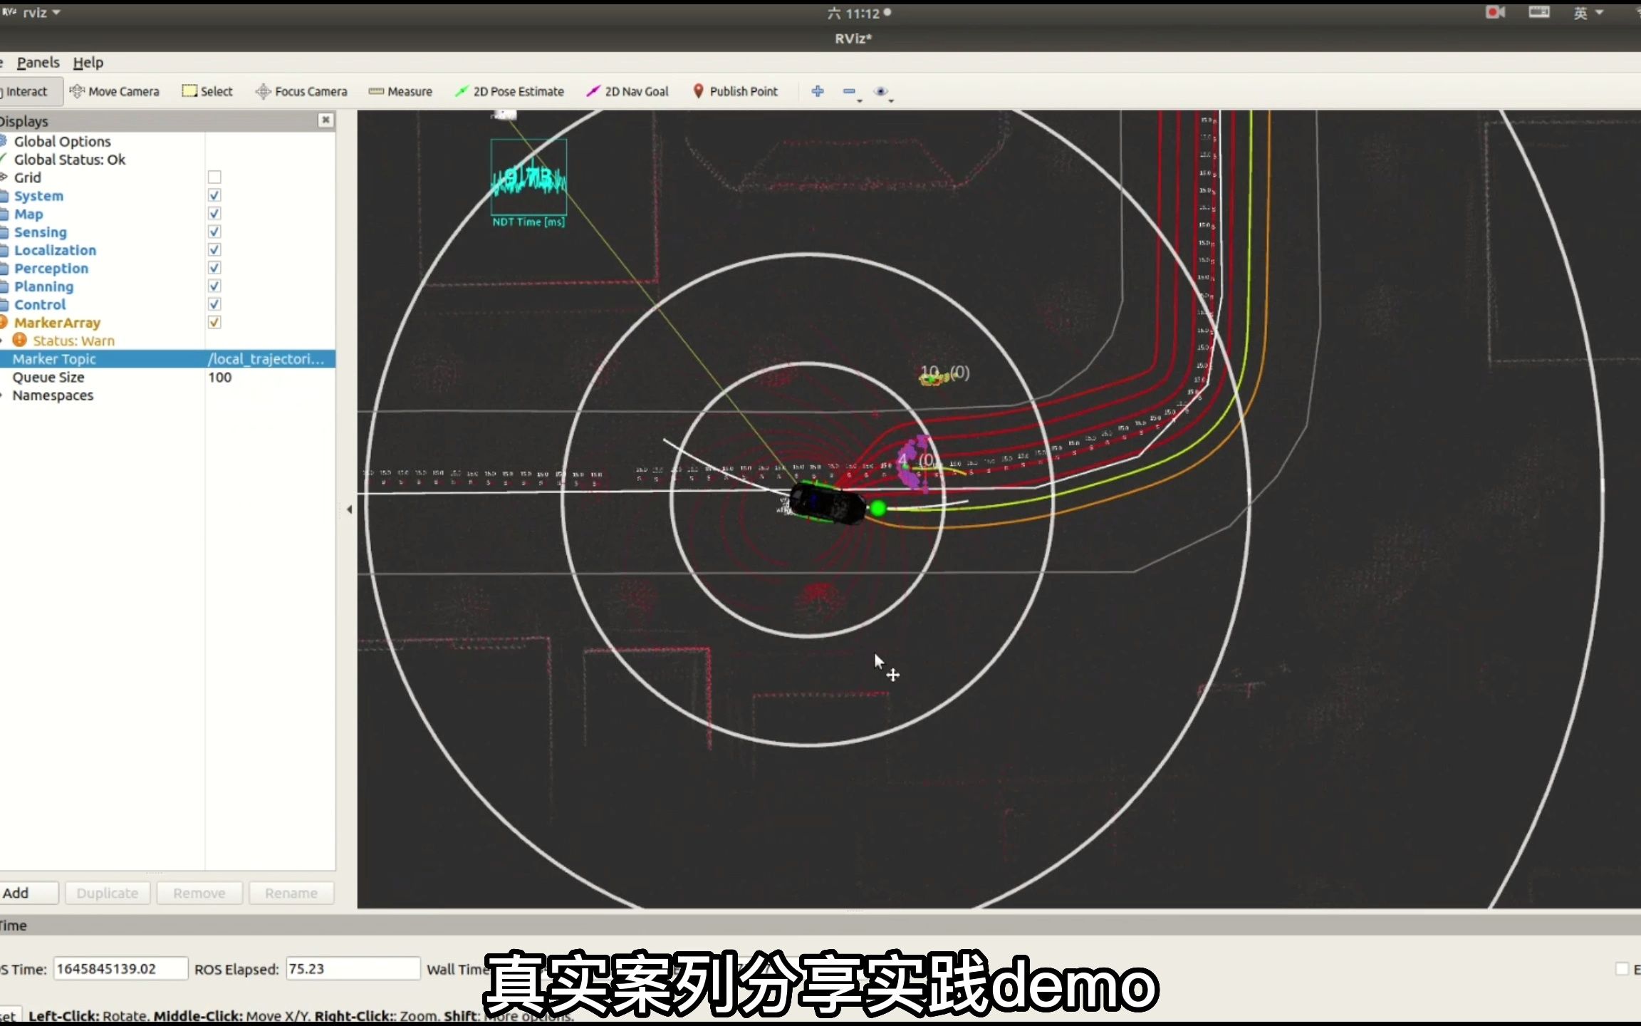Select the 2D Nav Goal tool
Viewport: 1641px width, 1026px height.
pyautogui.click(x=627, y=91)
